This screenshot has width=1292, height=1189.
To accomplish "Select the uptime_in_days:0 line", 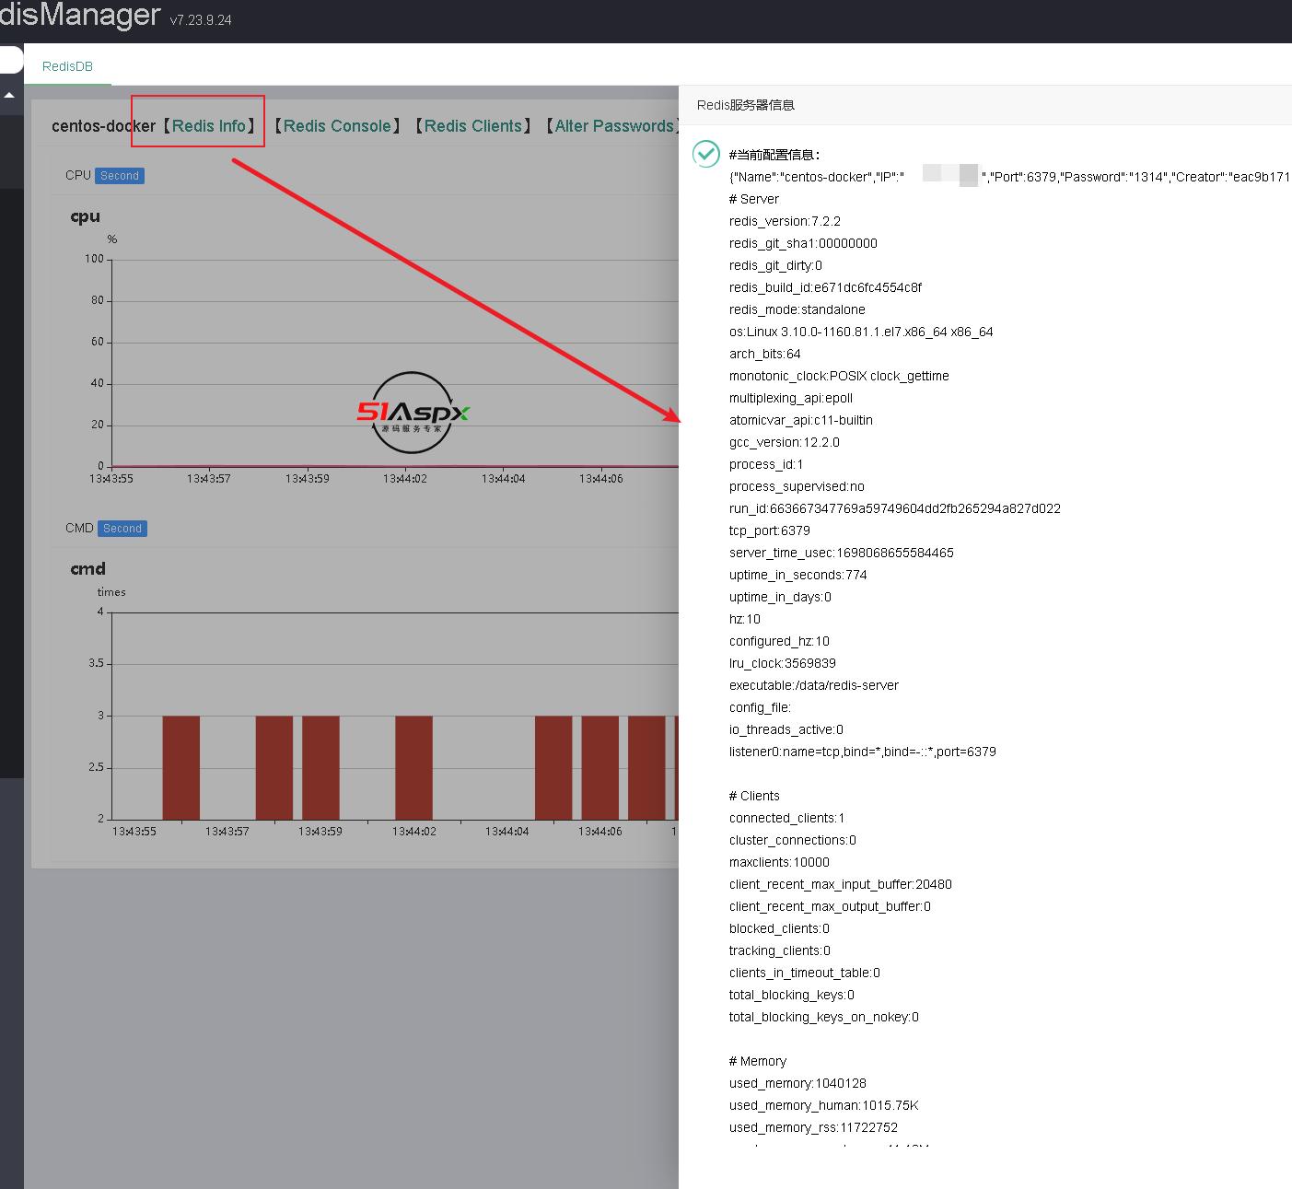I will [780, 597].
